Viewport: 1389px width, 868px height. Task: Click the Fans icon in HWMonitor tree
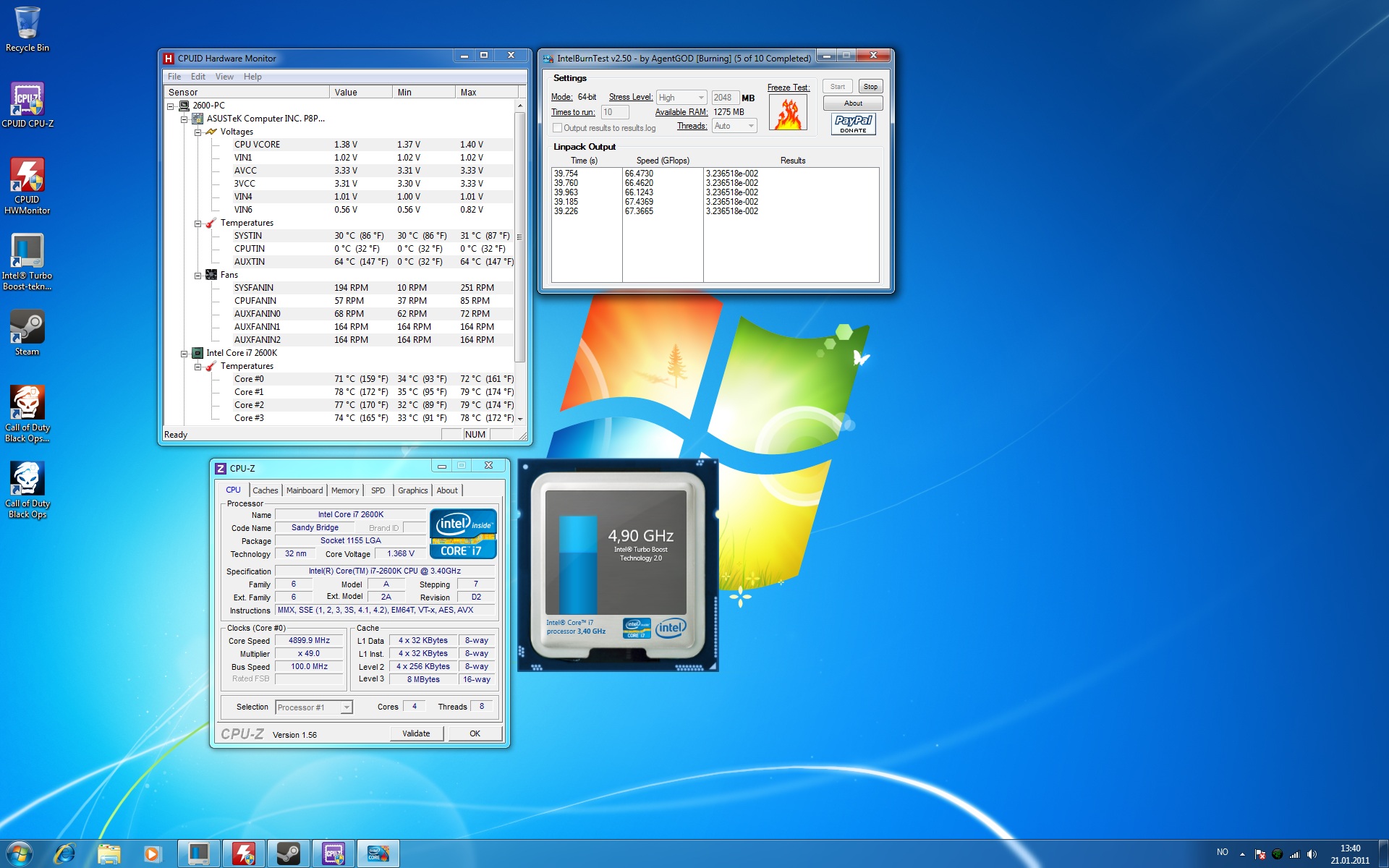[x=211, y=275]
